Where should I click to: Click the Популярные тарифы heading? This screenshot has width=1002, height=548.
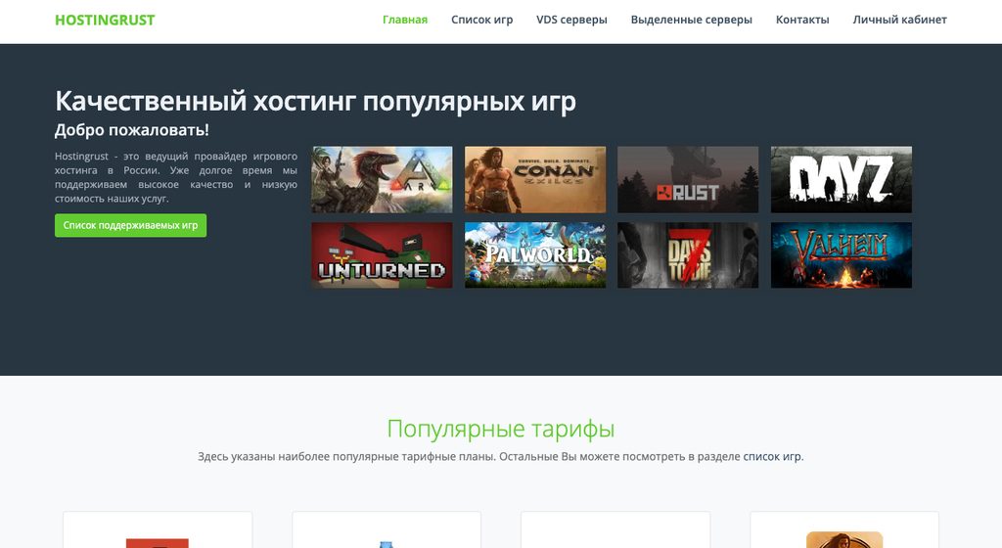[x=501, y=429]
